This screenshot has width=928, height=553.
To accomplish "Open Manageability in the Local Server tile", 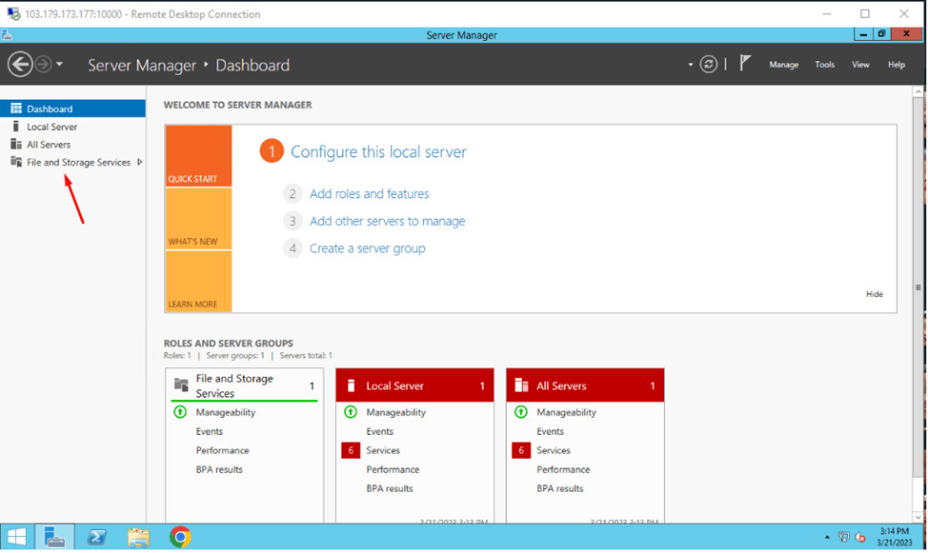I will click(396, 412).
